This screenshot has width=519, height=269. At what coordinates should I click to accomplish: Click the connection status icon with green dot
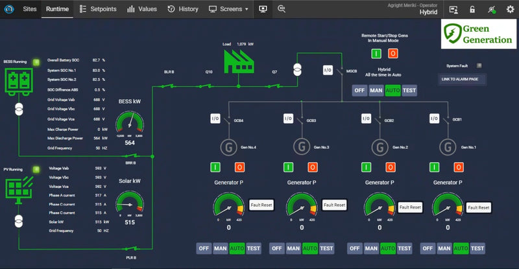coord(492,10)
